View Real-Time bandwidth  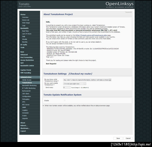[25, 31]
